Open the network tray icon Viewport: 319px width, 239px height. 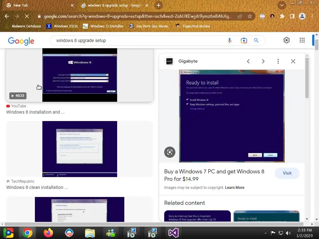281,233
